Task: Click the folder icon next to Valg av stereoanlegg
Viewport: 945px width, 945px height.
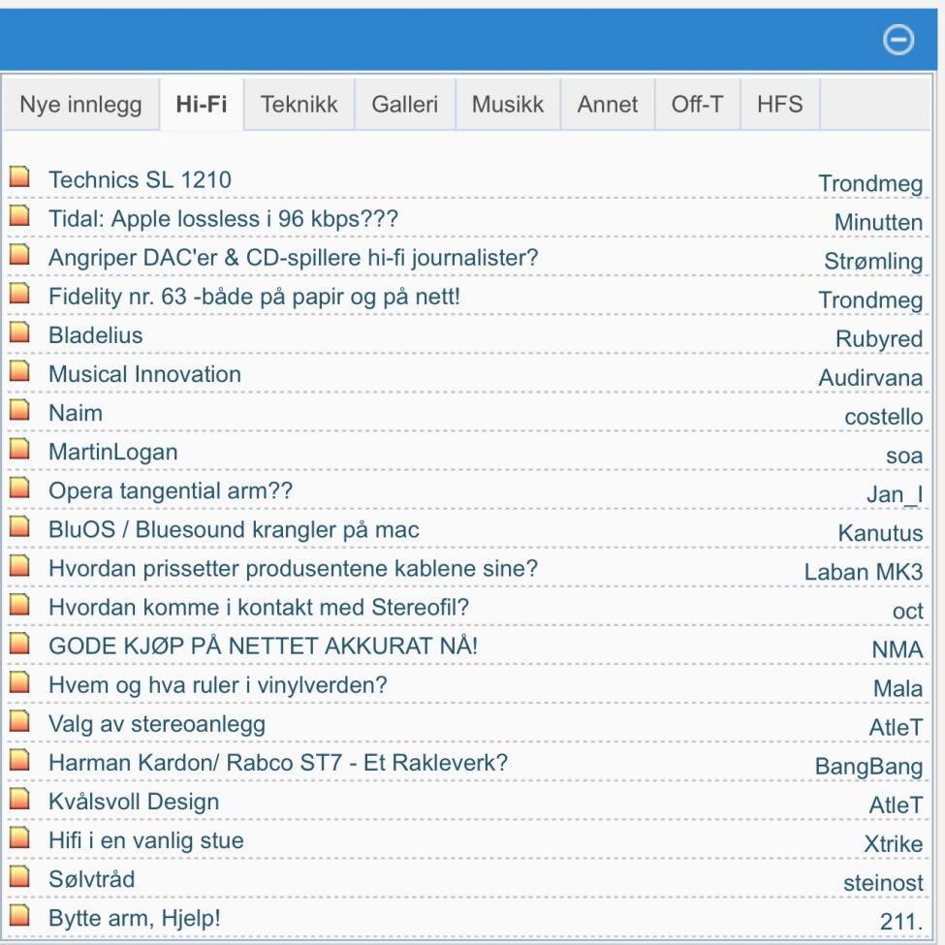Action: click(x=19, y=721)
